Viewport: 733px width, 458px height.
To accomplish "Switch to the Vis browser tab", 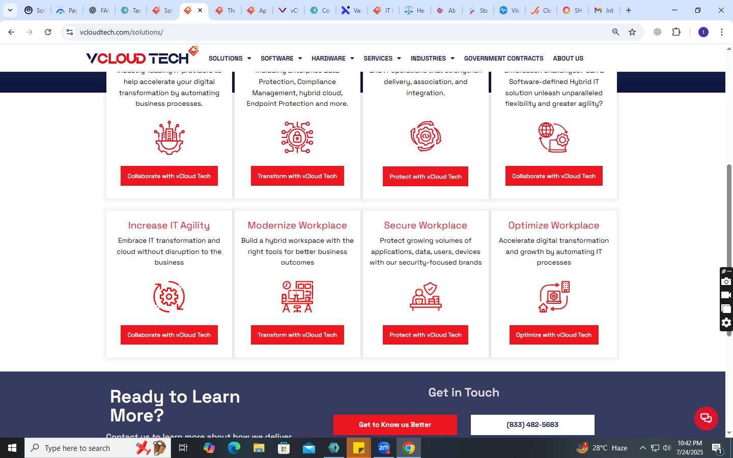I will coord(510,10).
